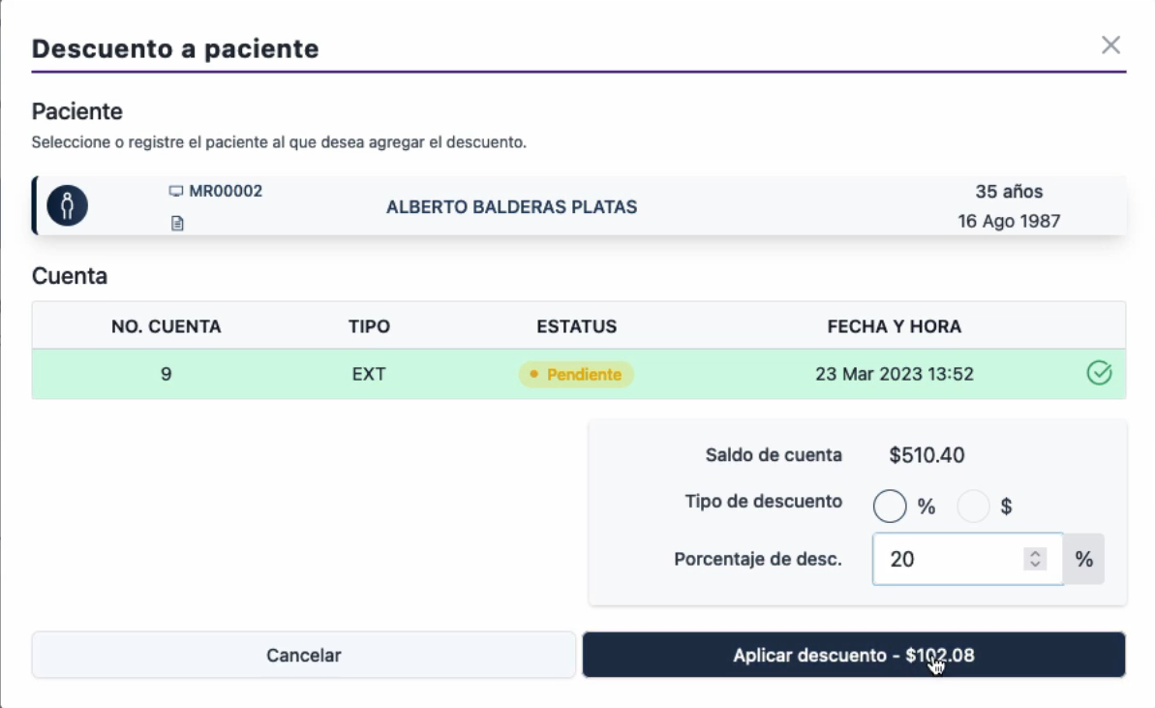Screen dimensions: 1155x708
Task: Close the Descuento a paciente dialog
Action: tap(1110, 45)
